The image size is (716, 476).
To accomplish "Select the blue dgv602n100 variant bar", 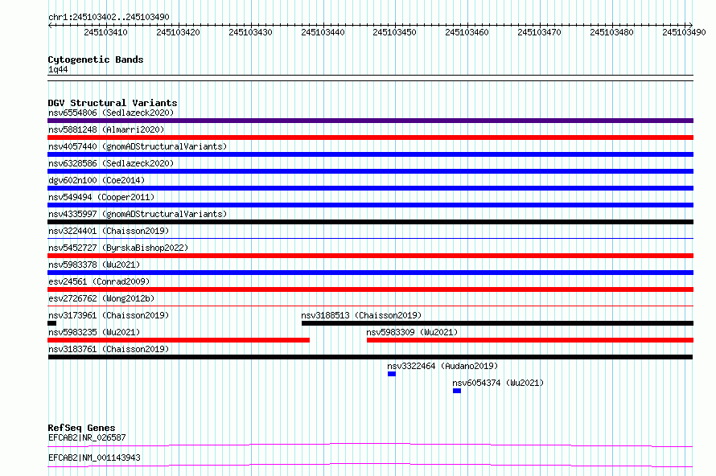I will [x=370, y=188].
